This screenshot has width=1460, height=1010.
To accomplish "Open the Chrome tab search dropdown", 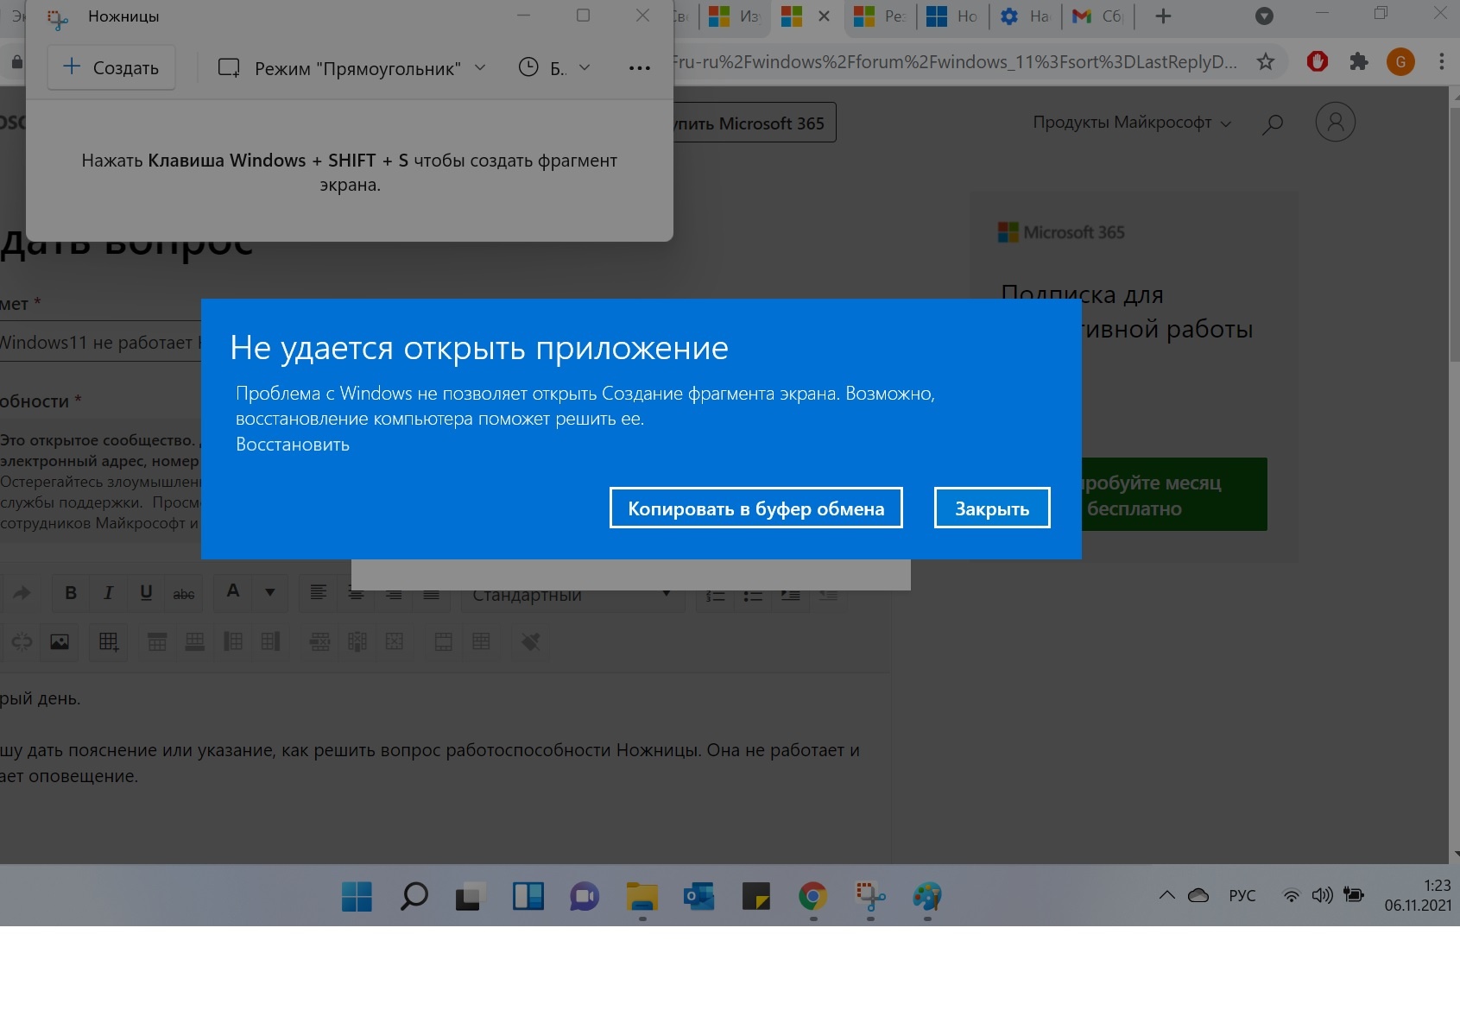I will (x=1264, y=16).
